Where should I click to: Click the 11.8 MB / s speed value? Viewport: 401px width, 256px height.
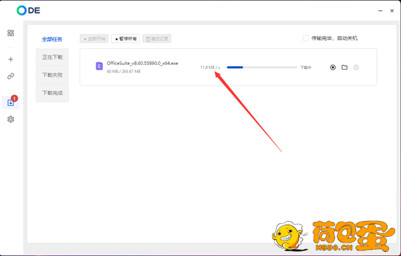[x=210, y=68]
